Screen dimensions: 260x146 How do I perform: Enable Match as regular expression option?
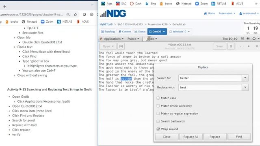pos(158,114)
